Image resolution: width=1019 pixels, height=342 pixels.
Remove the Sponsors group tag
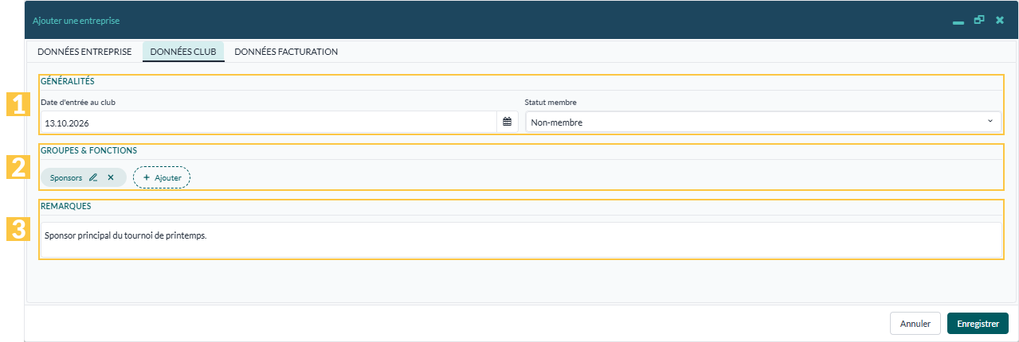tap(111, 177)
